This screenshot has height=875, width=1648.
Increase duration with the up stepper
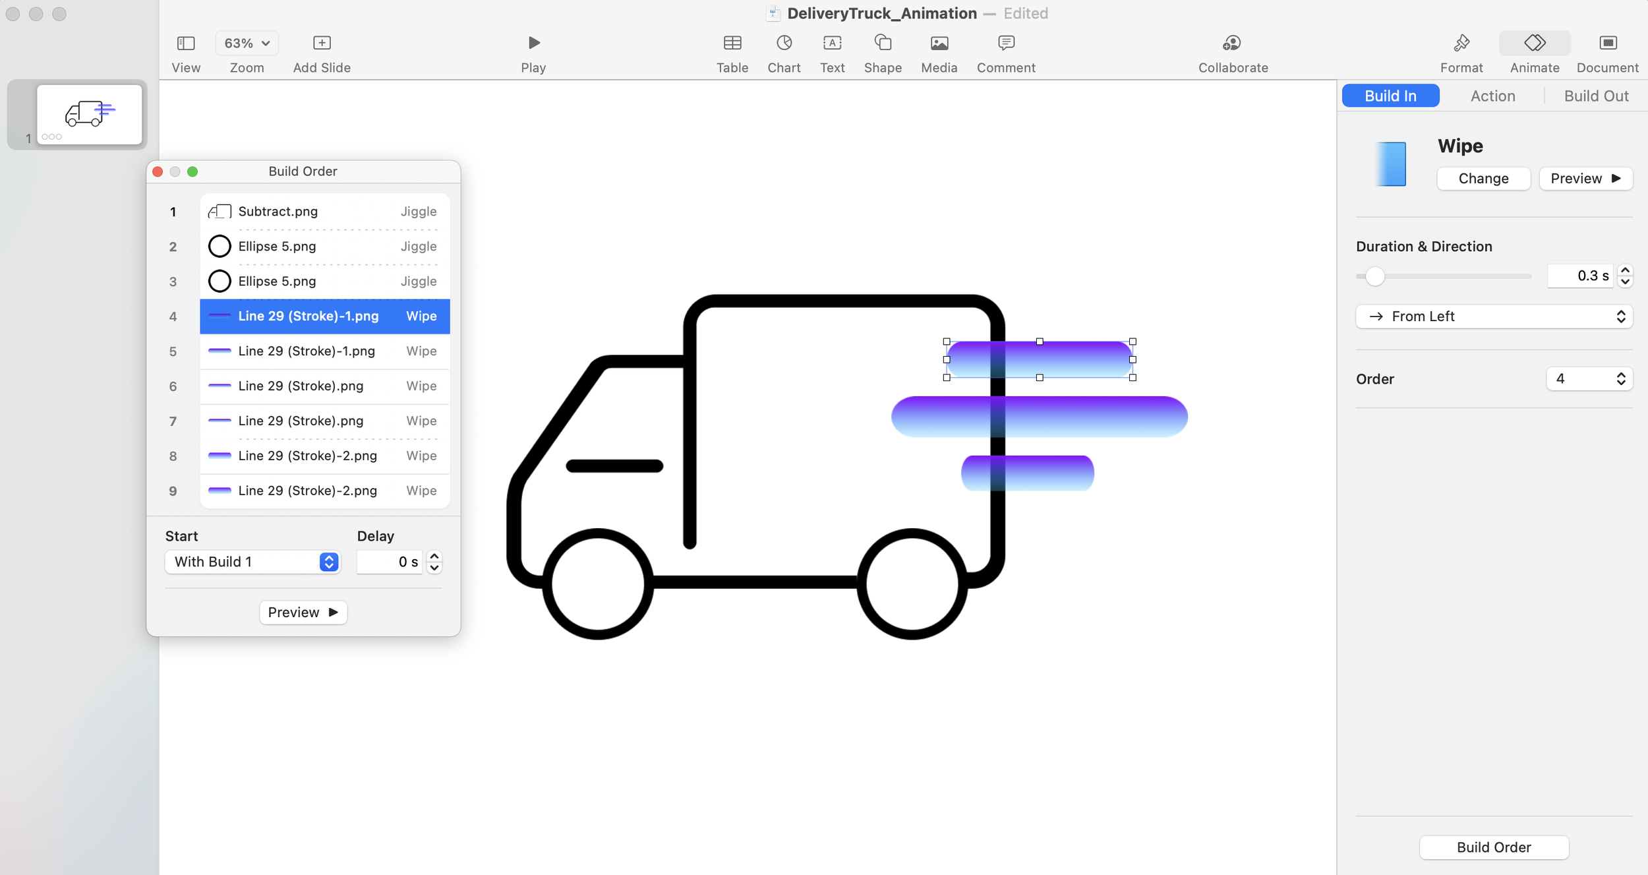(1625, 270)
